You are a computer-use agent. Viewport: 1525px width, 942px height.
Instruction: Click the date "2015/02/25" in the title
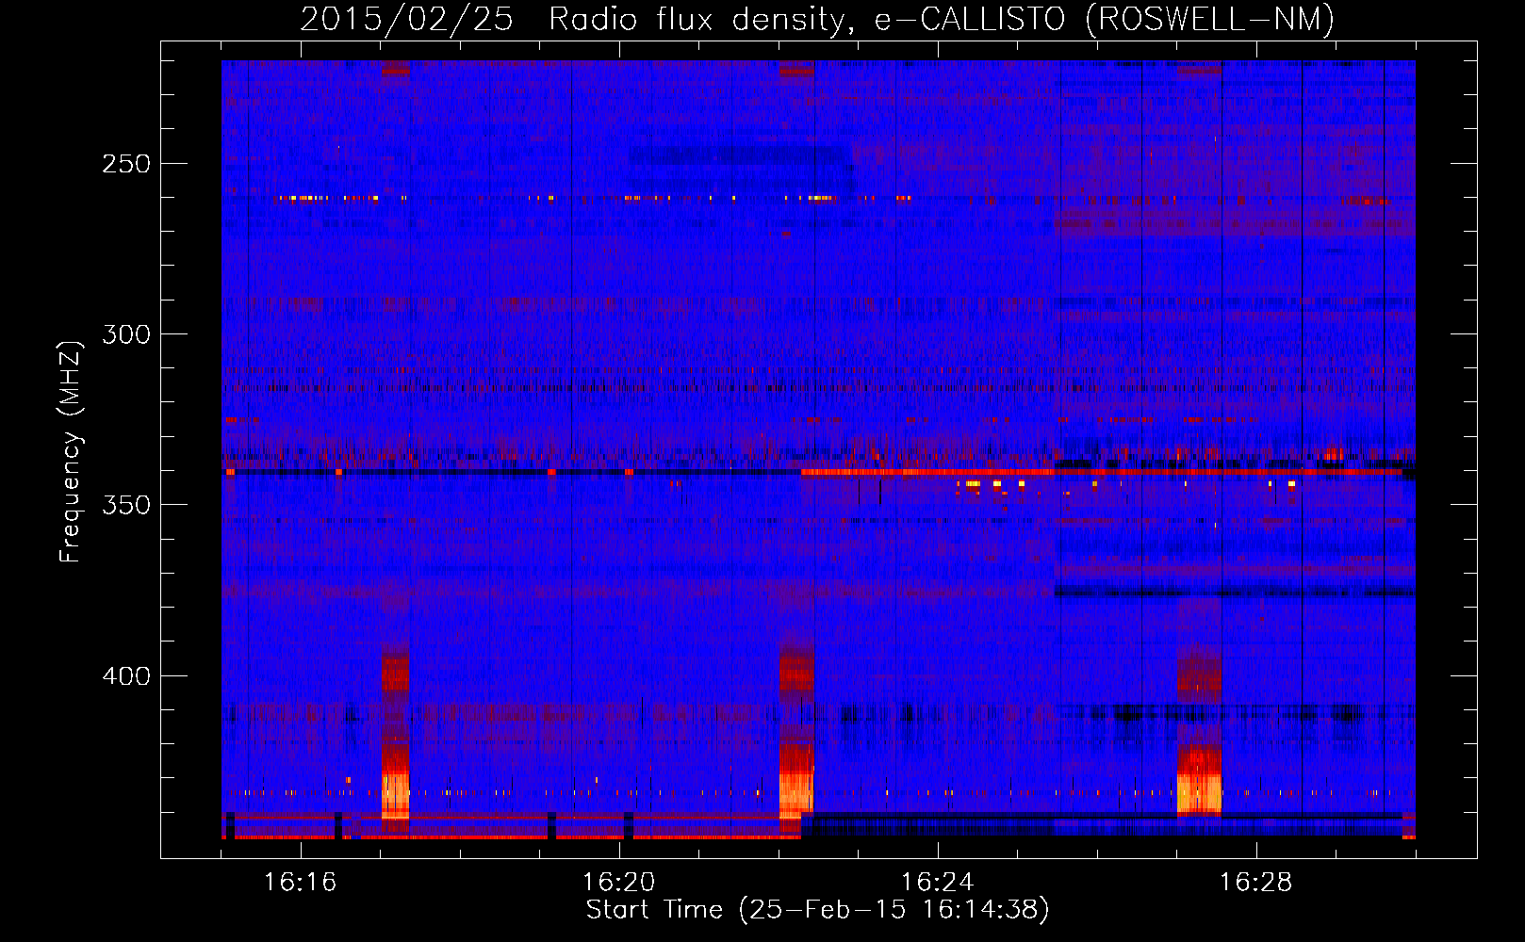(406, 19)
